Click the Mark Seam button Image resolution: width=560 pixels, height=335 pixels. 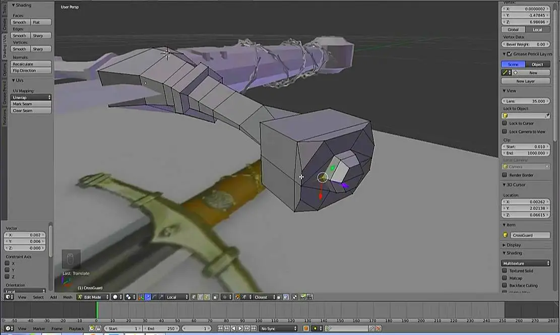(x=31, y=104)
